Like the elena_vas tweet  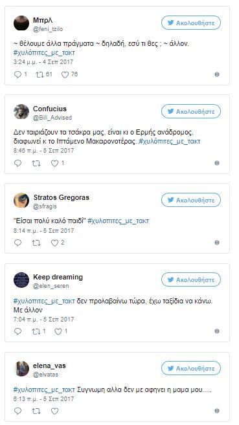tap(55, 411)
